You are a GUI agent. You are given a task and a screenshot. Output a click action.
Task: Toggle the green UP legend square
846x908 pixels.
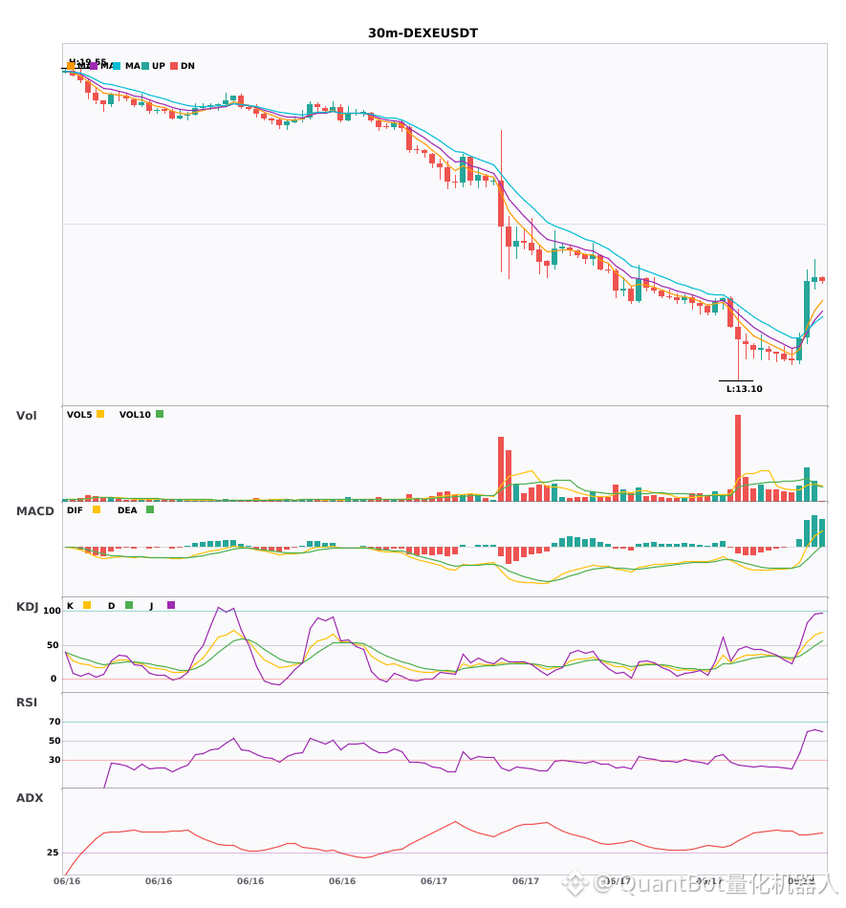(x=145, y=66)
